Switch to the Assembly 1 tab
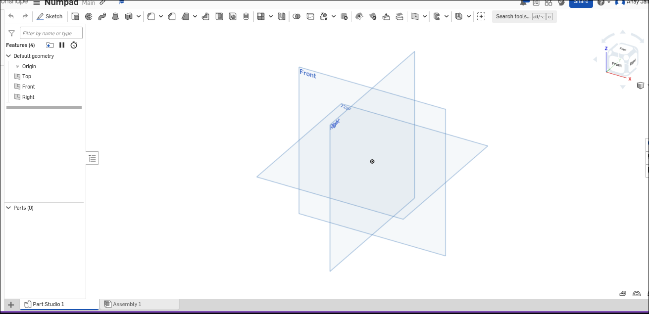Screen dimensions: 649x314 point(127,304)
